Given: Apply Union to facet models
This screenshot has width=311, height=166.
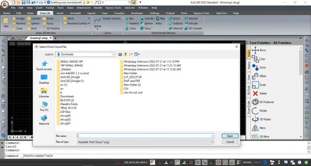Looking at the screenshot, I should pyautogui.click(x=174, y=18).
